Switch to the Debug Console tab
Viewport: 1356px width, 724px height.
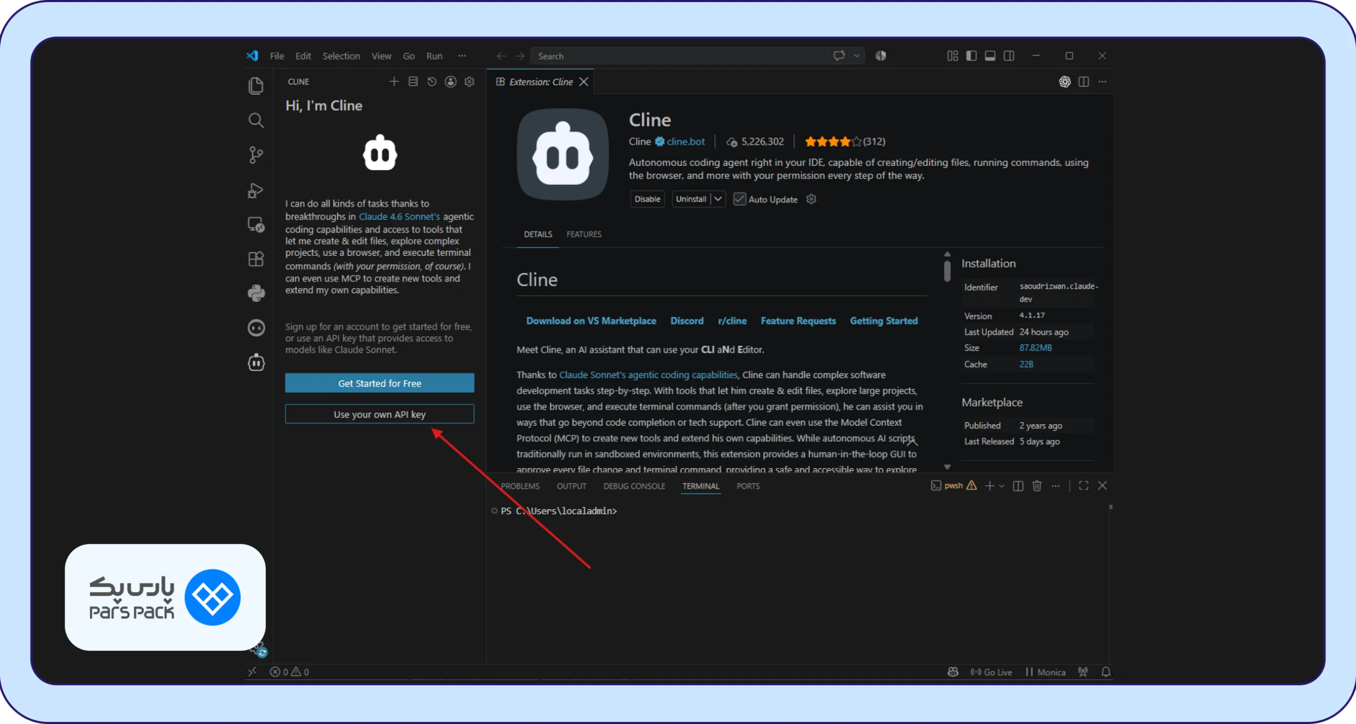point(634,486)
